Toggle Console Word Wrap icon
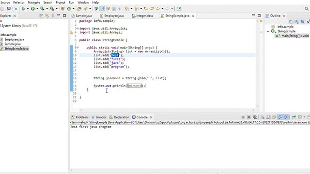Screen dimensions: 310x174 coord(274,117)
